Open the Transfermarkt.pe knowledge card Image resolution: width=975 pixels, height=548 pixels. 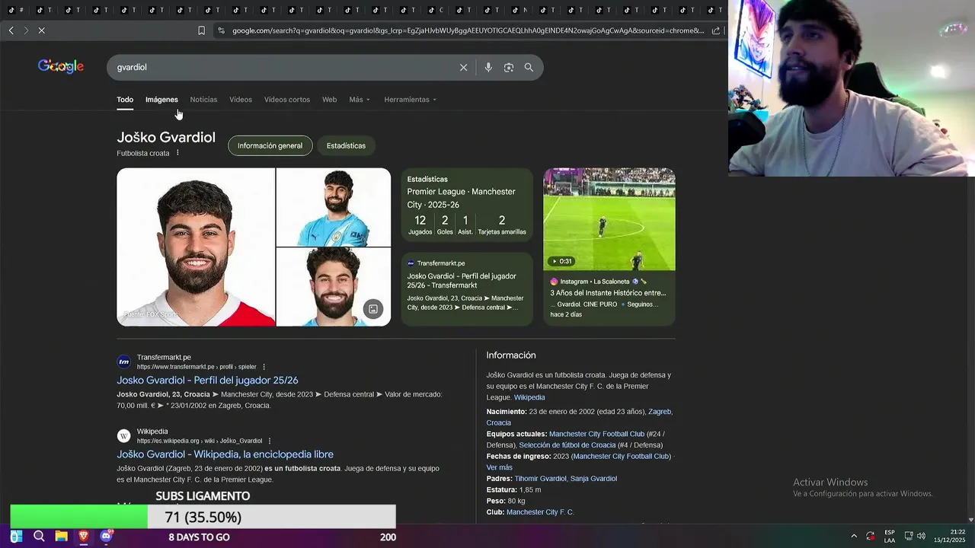tap(467, 289)
